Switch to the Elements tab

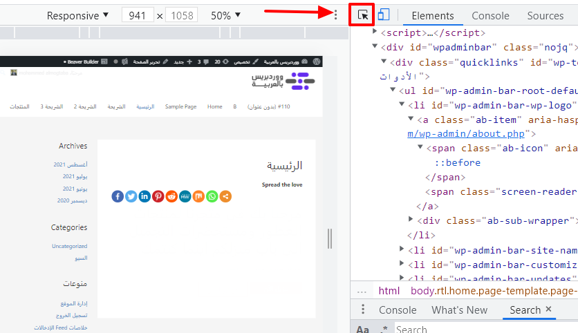(x=433, y=16)
